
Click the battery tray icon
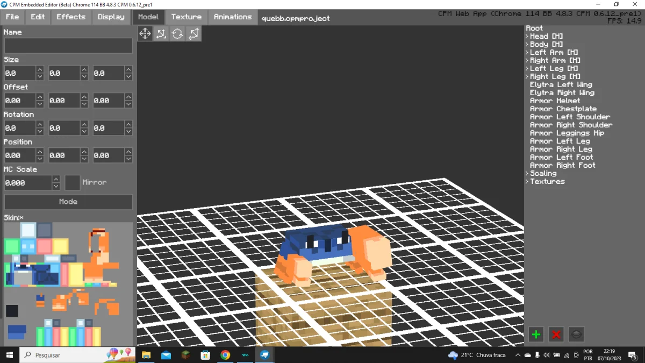pos(556,355)
